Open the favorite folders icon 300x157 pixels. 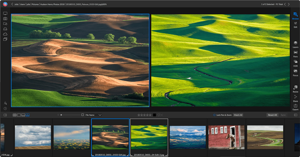(x=5, y=24)
